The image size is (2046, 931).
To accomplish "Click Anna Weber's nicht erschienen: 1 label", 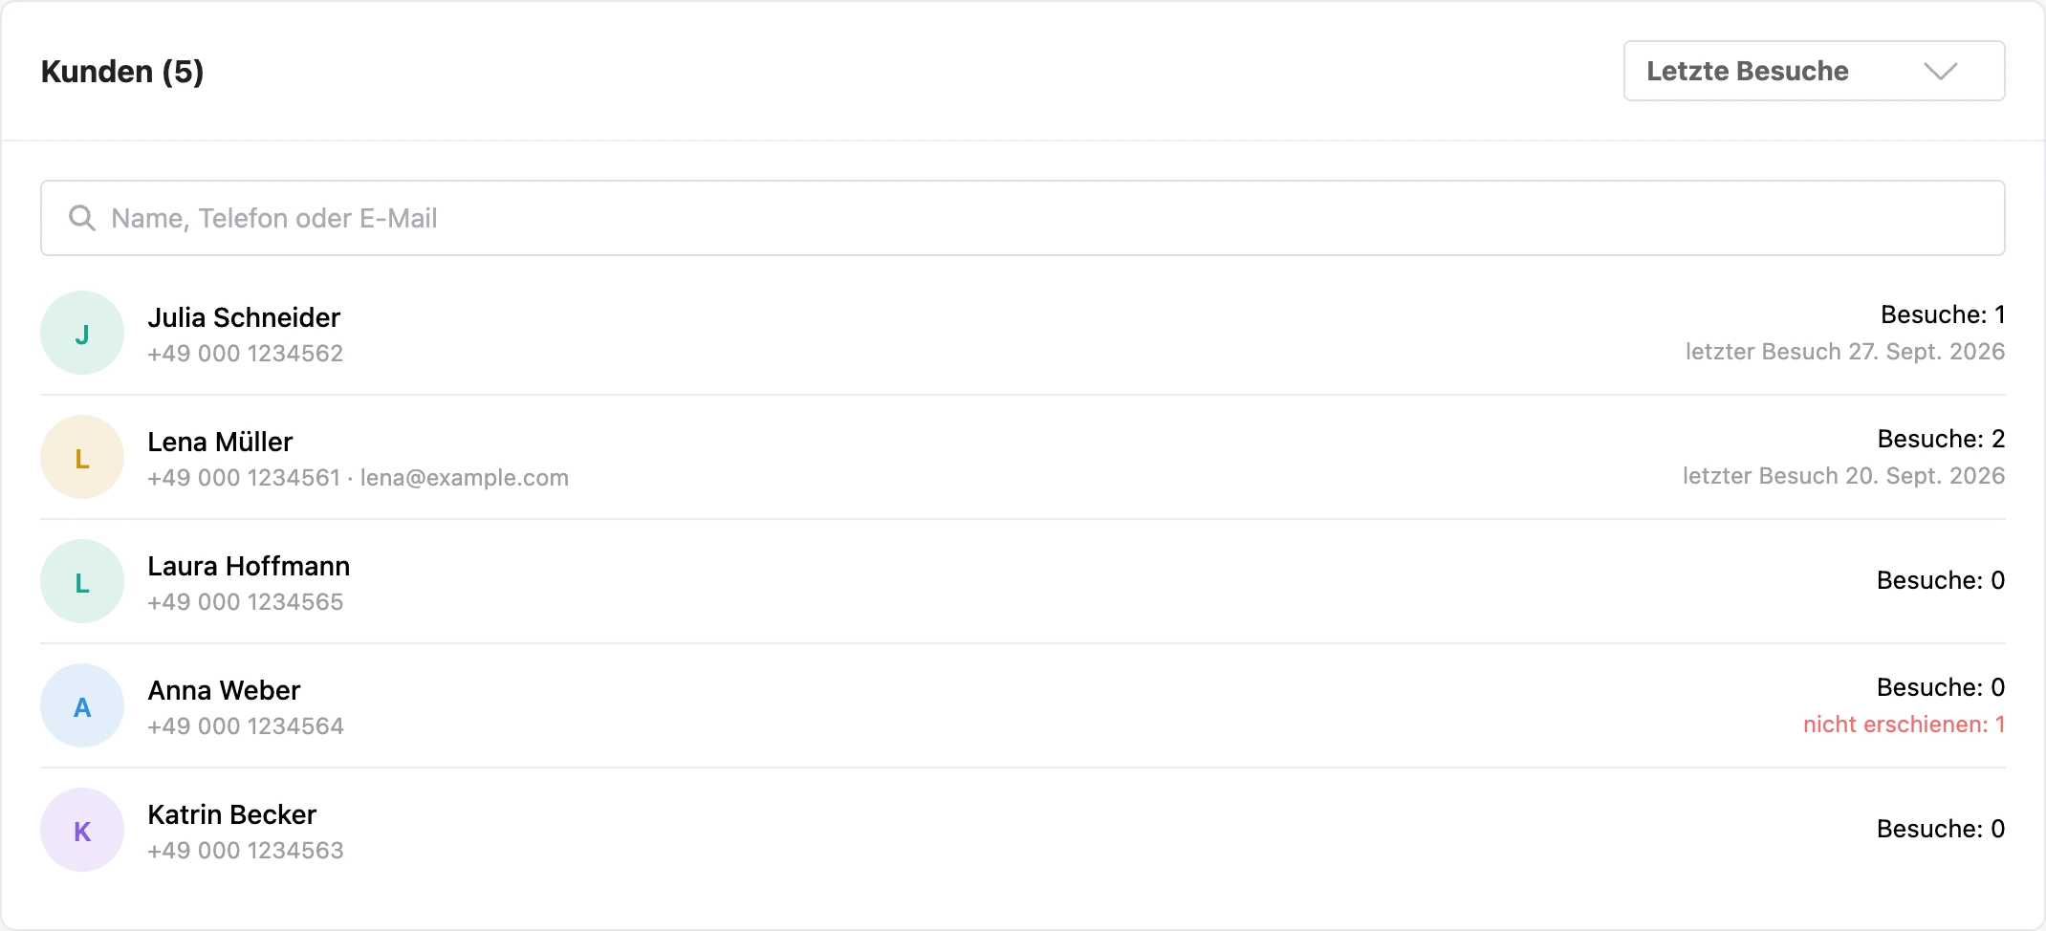I will [1904, 725].
